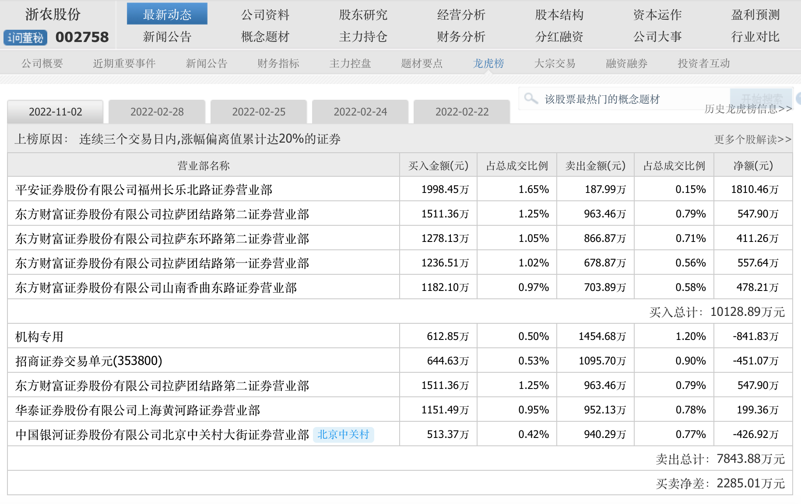801x504 pixels.
Task: Select the 大宗交易 sub-tab
Action: [x=555, y=63]
